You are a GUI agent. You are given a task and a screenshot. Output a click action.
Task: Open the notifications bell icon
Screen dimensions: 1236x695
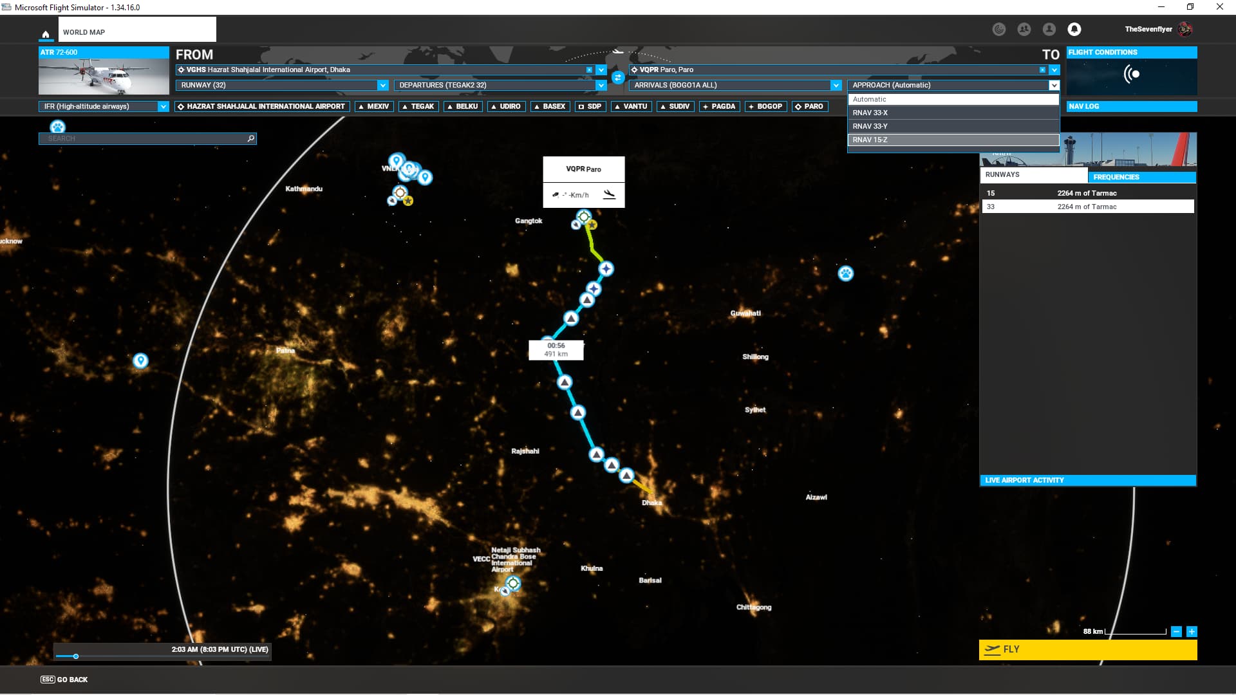pos(1074,29)
